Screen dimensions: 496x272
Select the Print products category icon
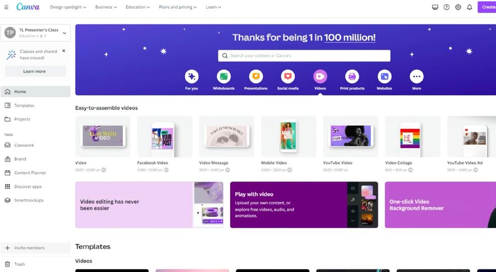click(352, 76)
